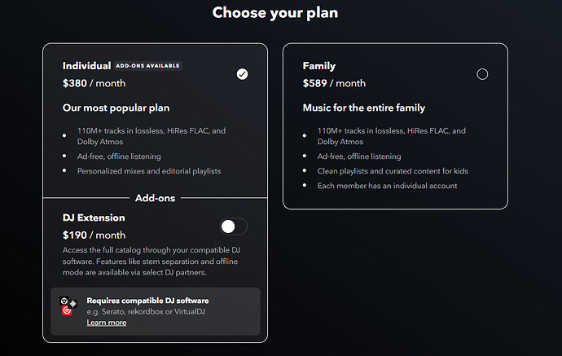The image size is (562, 356).
Task: Open the Learn more link
Action: point(107,323)
